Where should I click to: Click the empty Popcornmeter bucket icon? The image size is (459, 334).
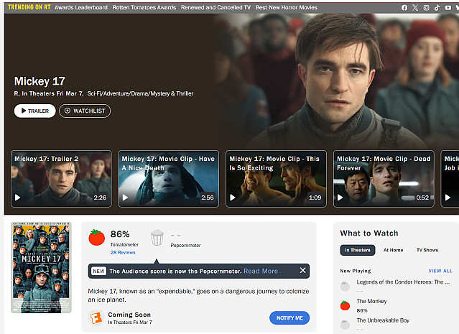(x=157, y=238)
